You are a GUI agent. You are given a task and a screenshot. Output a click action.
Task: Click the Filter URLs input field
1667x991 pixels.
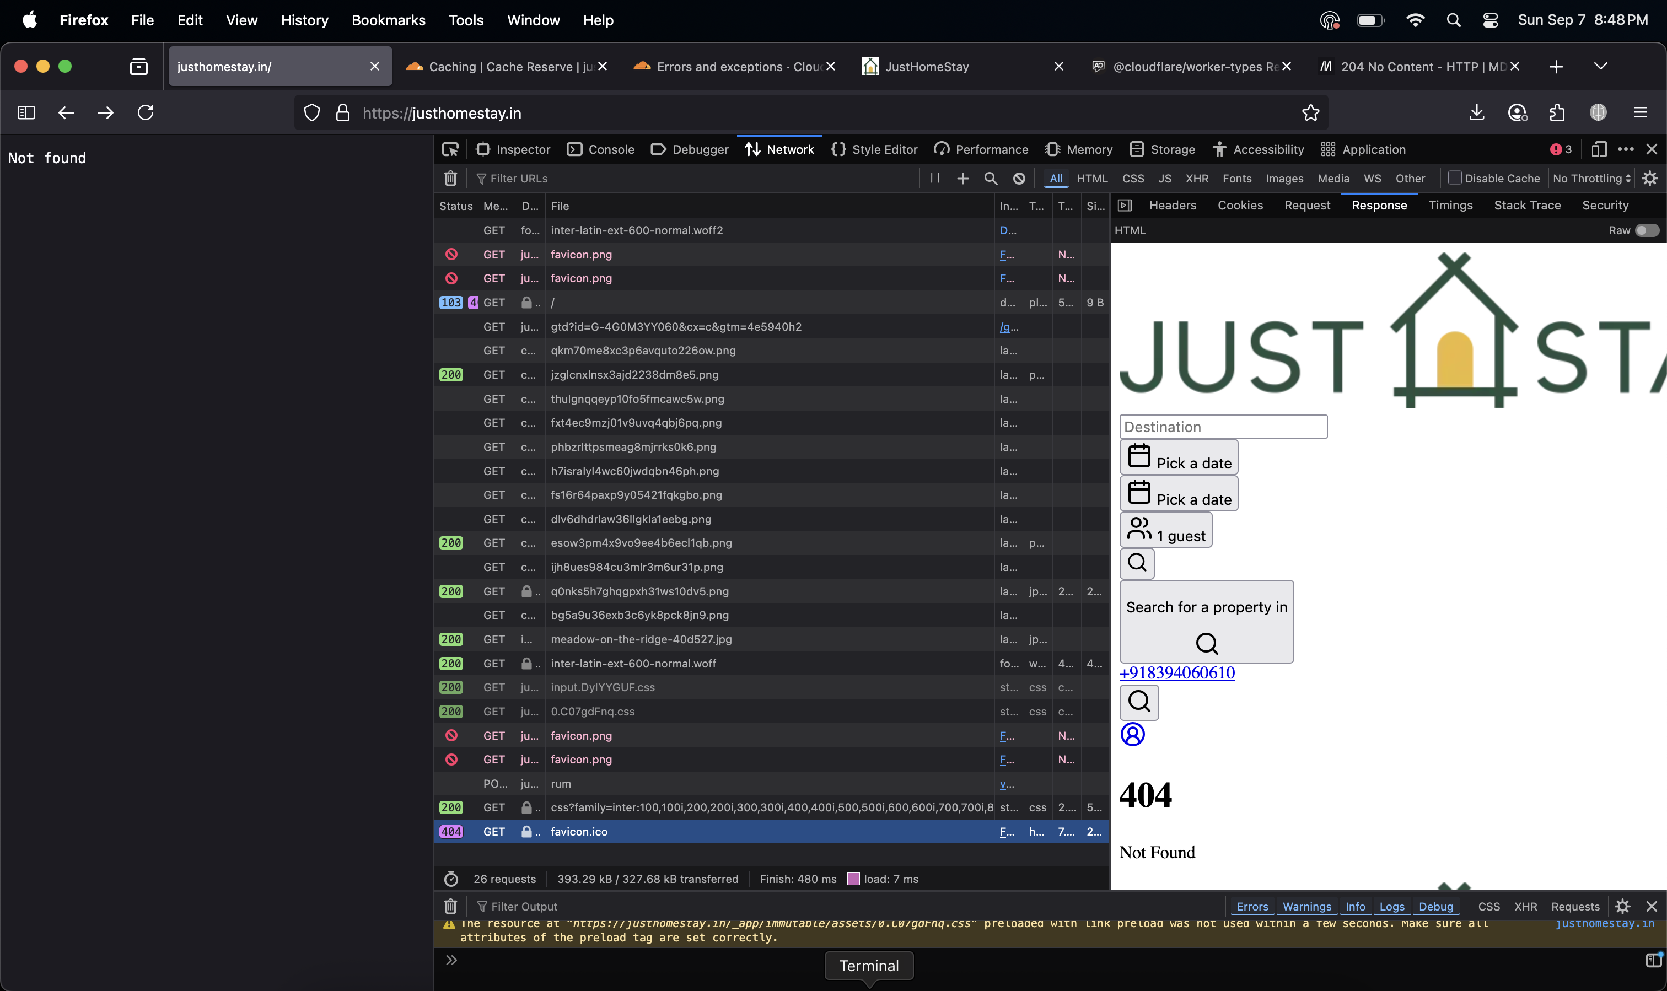point(695,178)
